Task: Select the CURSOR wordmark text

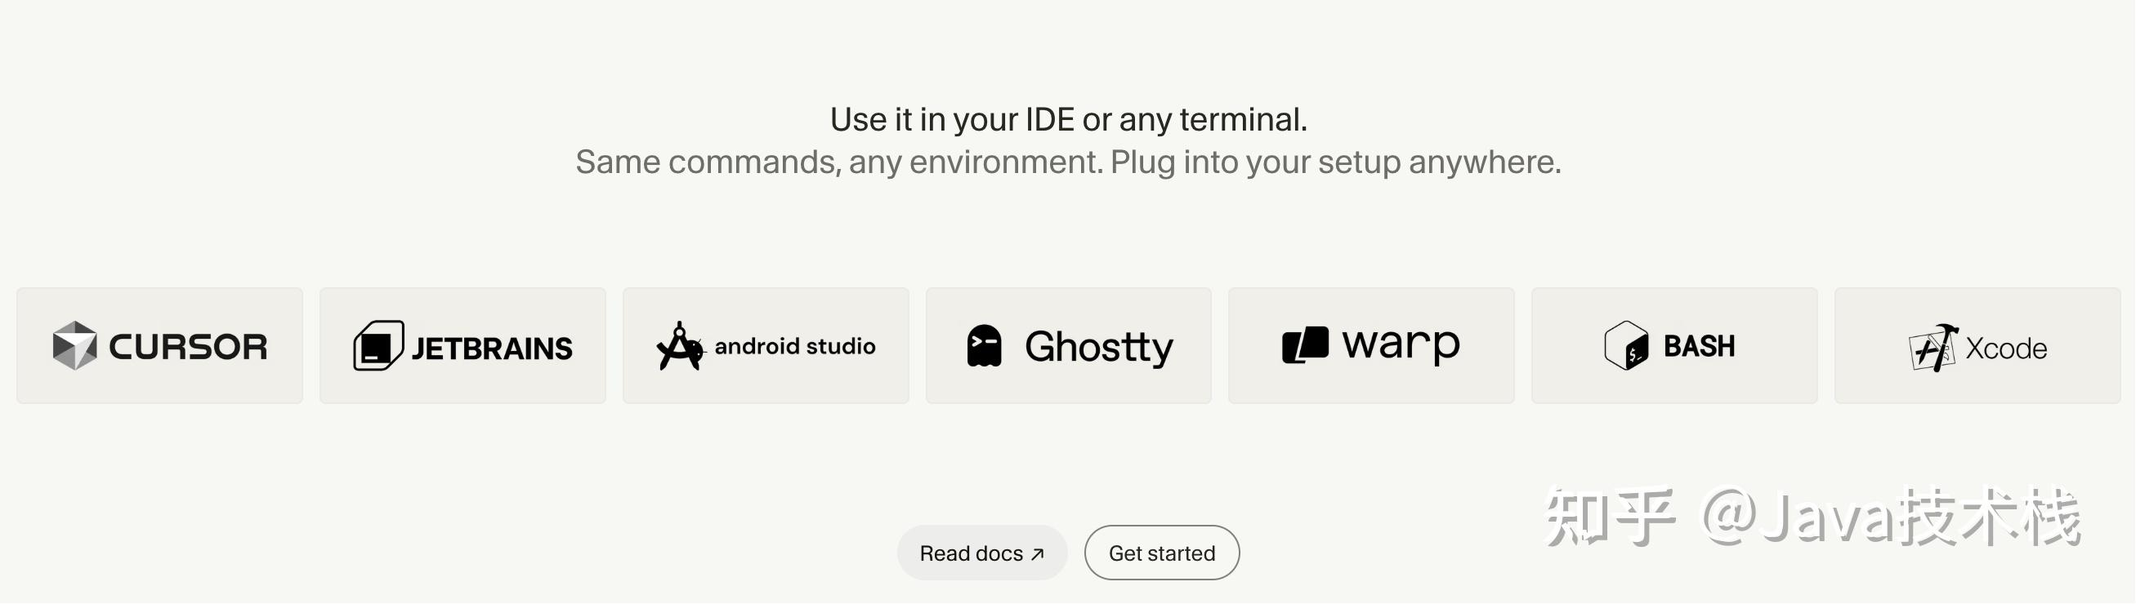Action: click(188, 346)
